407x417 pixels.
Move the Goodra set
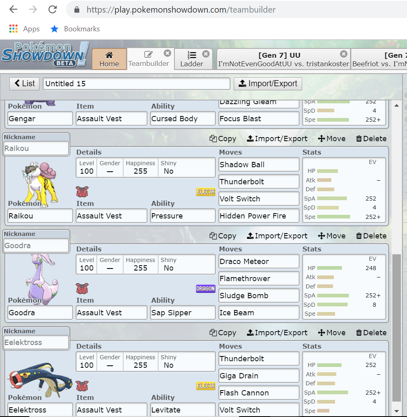pos(332,236)
